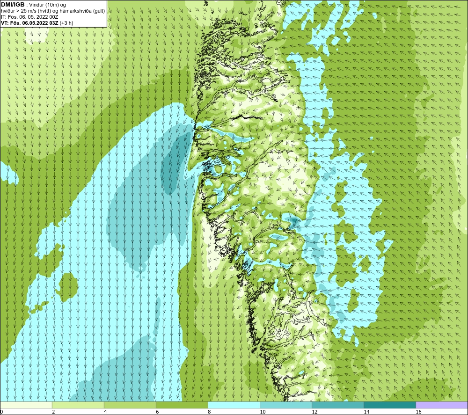468x415 pixels.
Task: Click the legend label '10'
Action: pos(263,412)
